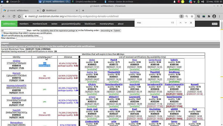Open the extensions puzzle icon

[x=209, y=17]
